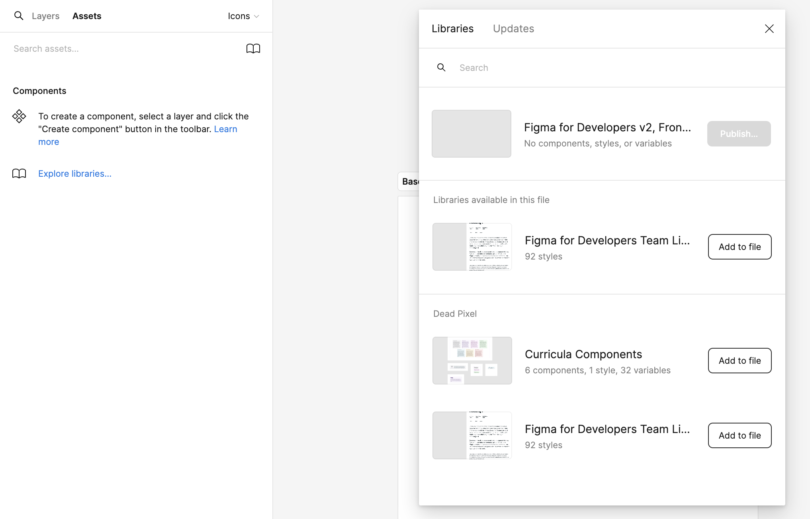Switch to the Layers tab
This screenshot has width=810, height=519.
click(x=45, y=16)
